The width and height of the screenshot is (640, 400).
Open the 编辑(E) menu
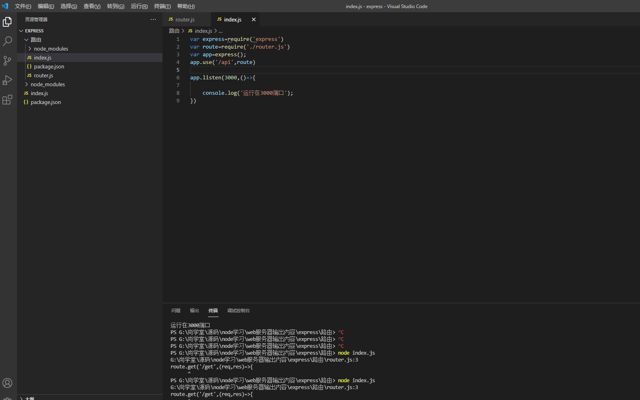[x=46, y=6]
